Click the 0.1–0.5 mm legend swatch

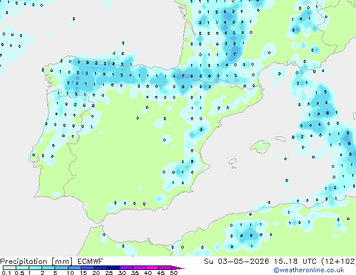pos(10,268)
